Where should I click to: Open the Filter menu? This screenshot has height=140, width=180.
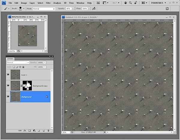[48, 3]
